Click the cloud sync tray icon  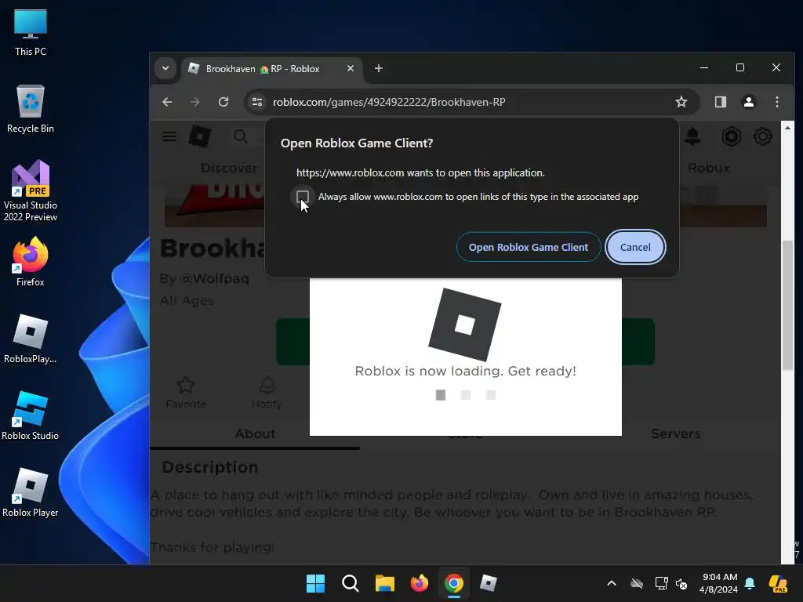coord(637,583)
